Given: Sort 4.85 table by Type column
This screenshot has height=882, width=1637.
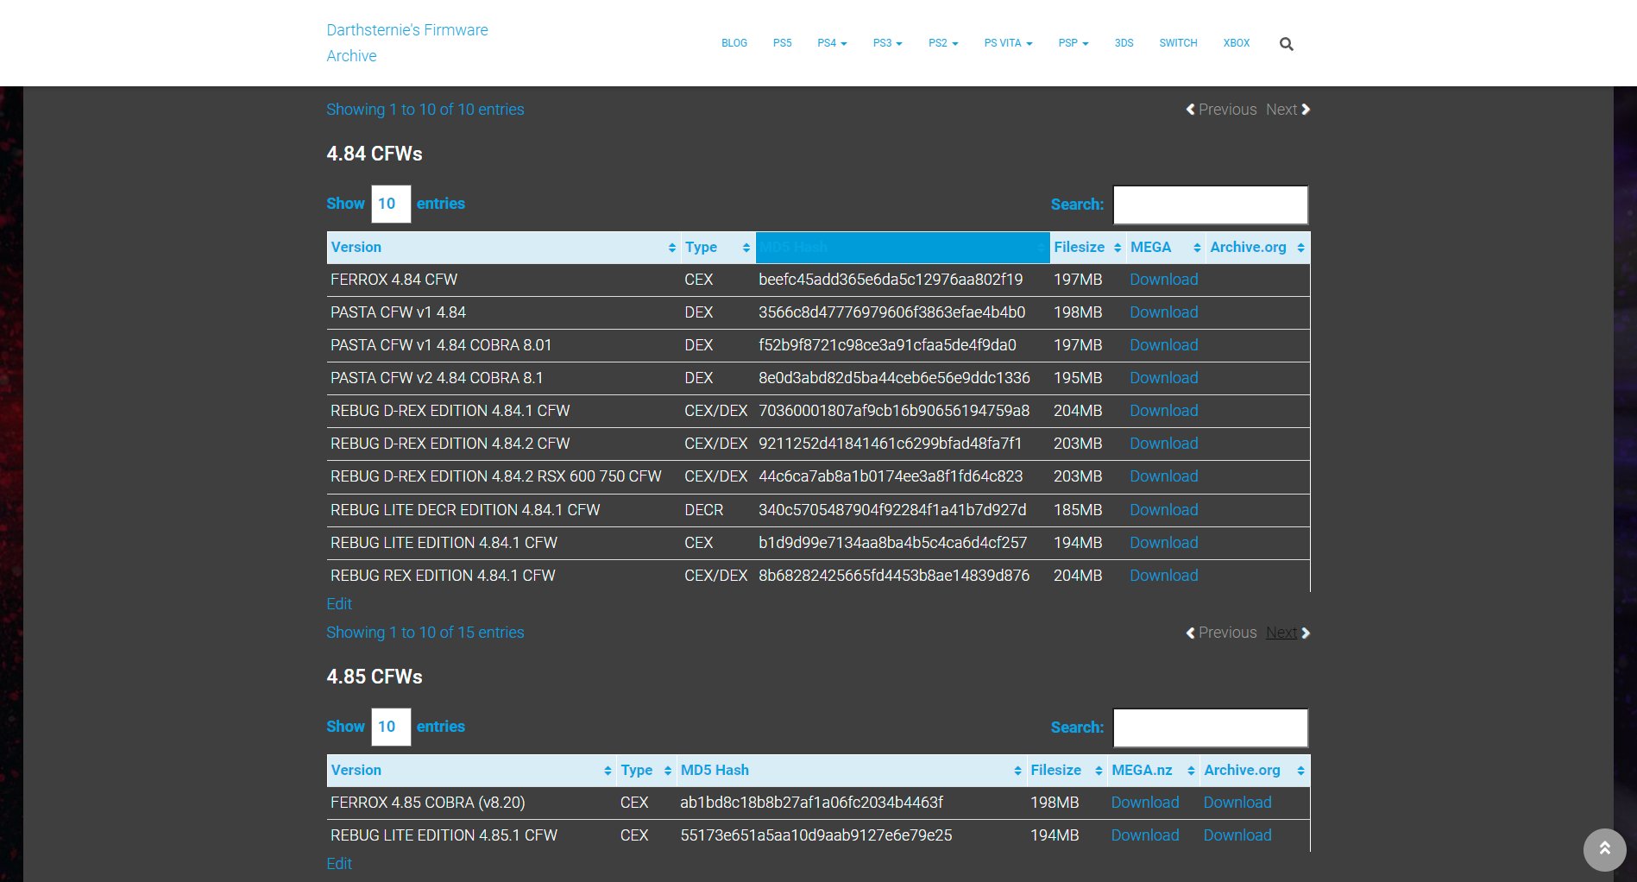Looking at the screenshot, I should point(646,771).
